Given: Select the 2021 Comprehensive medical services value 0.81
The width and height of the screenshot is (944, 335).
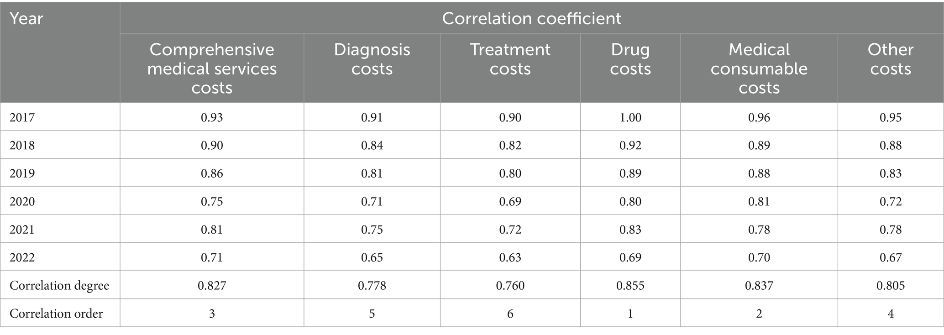Looking at the screenshot, I should [212, 230].
